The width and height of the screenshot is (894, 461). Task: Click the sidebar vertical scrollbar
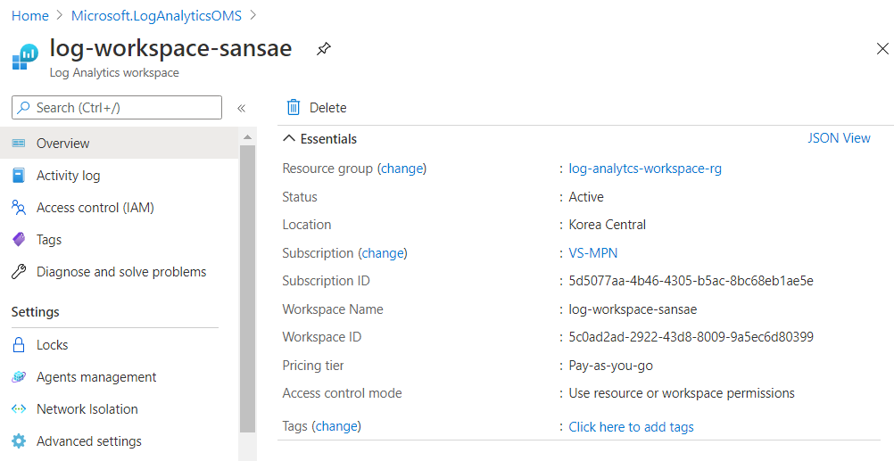247,285
